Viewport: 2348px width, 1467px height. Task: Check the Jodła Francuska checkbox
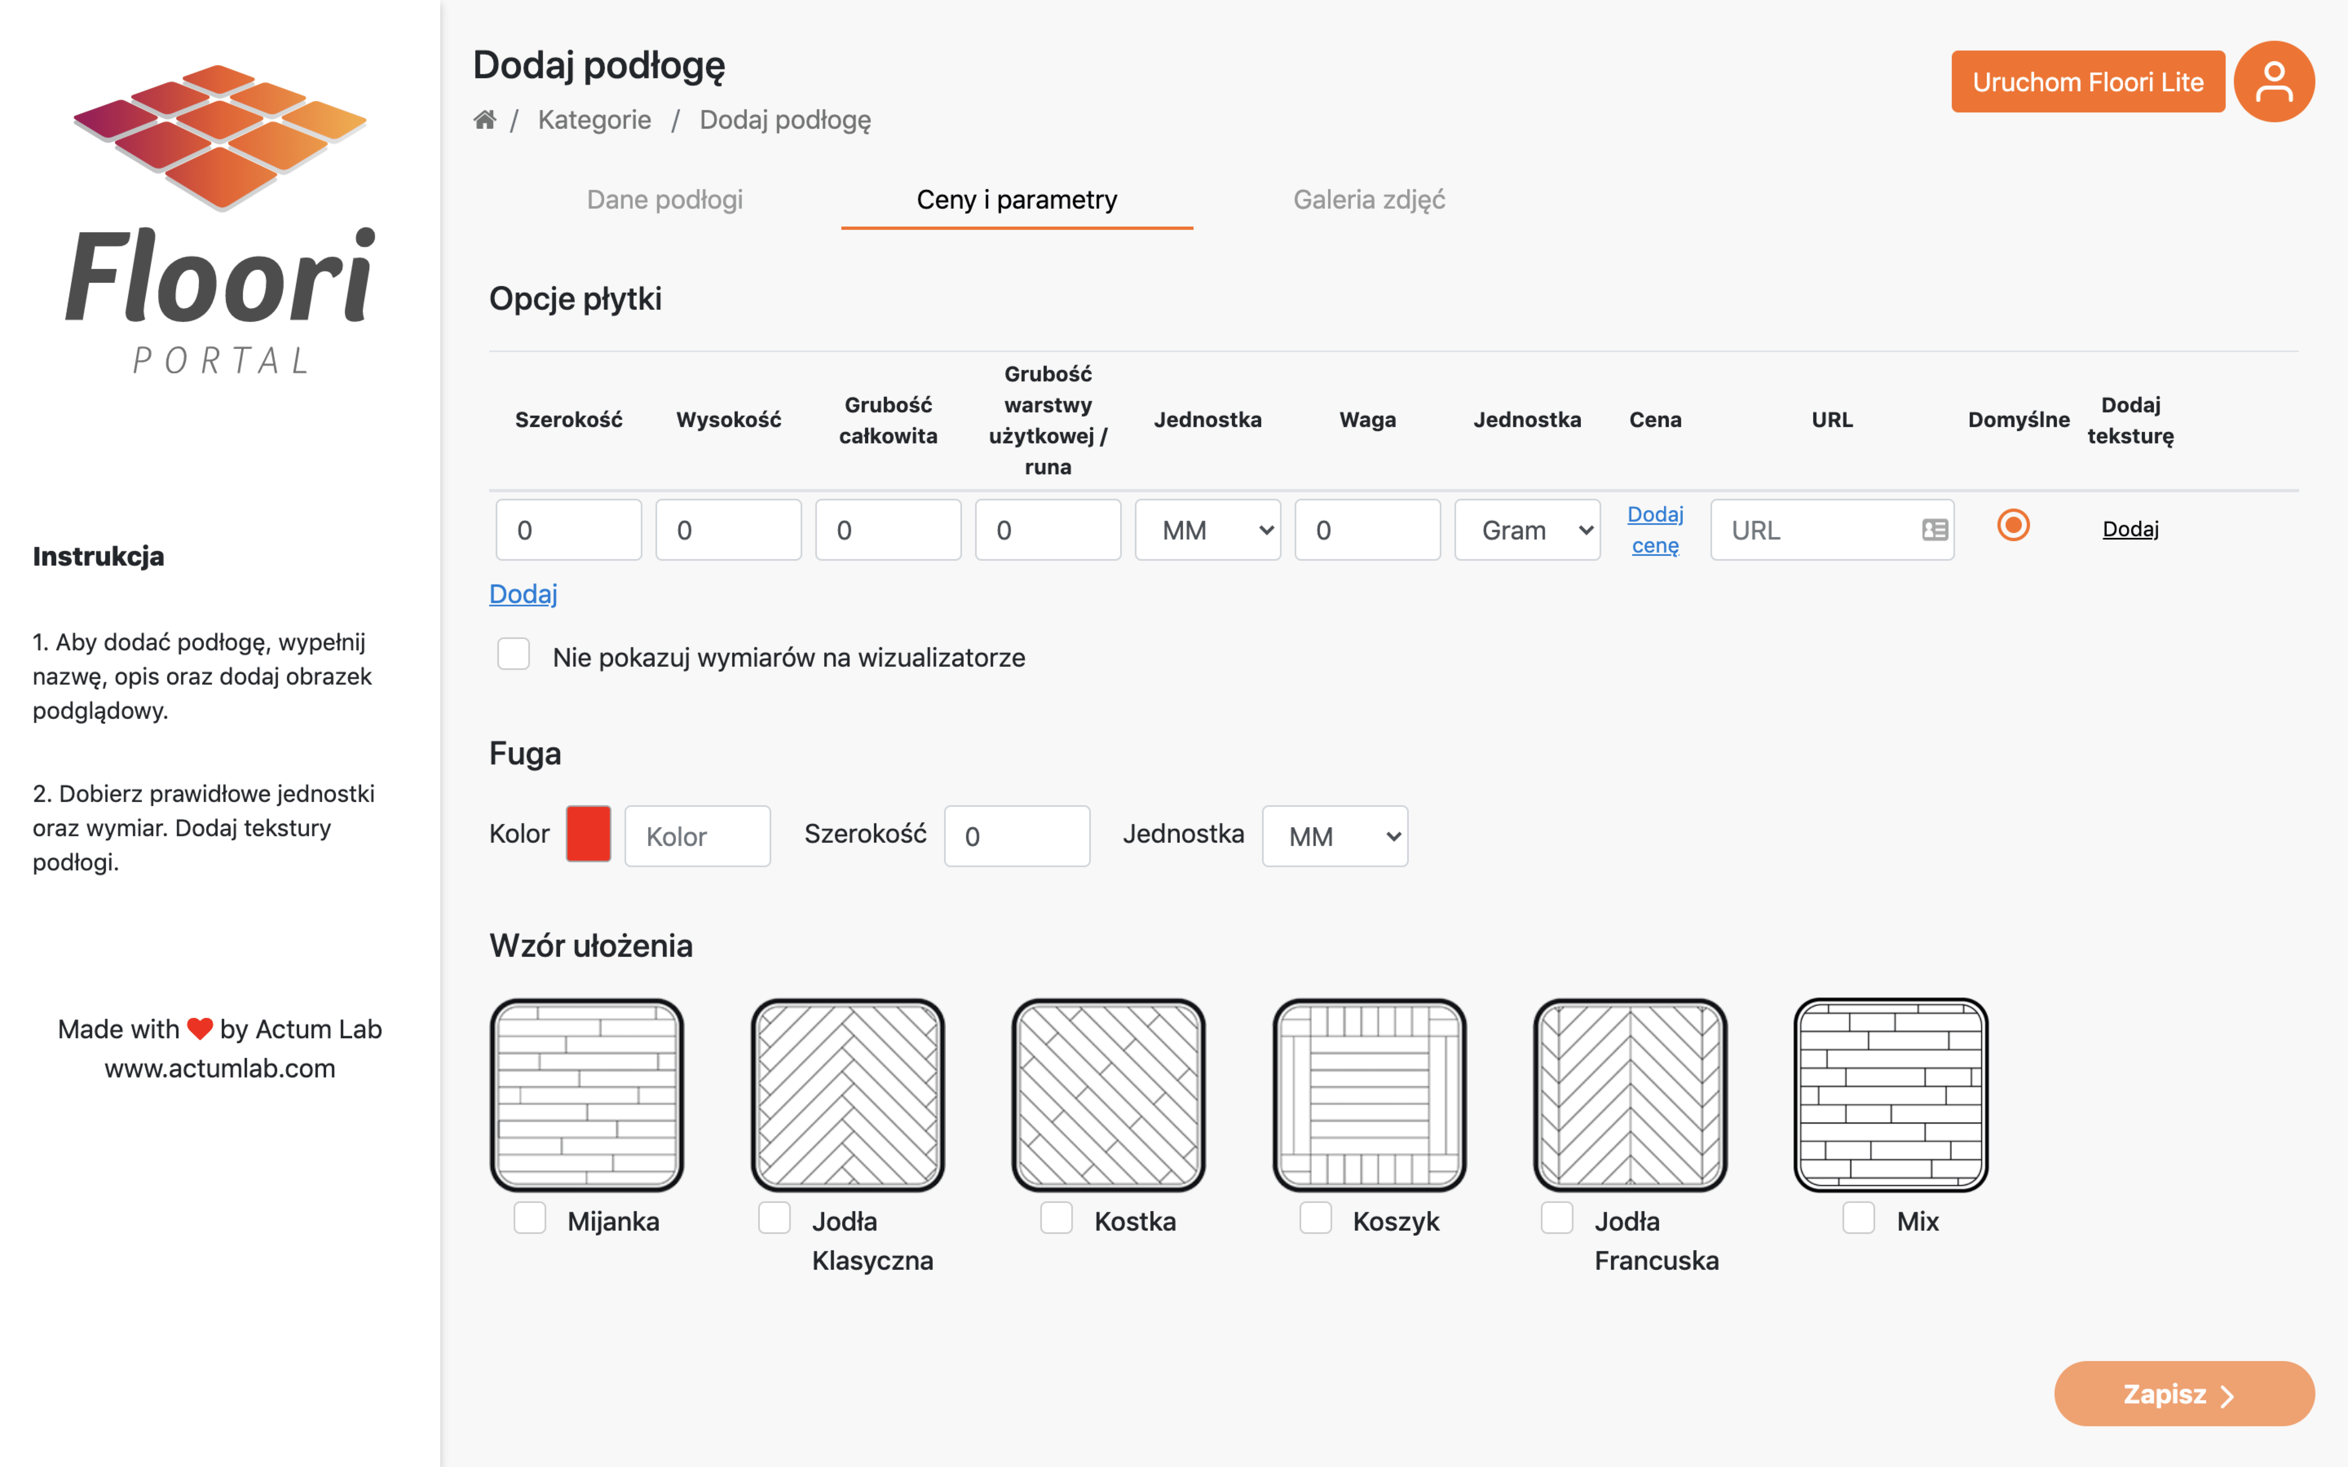coord(1557,1218)
